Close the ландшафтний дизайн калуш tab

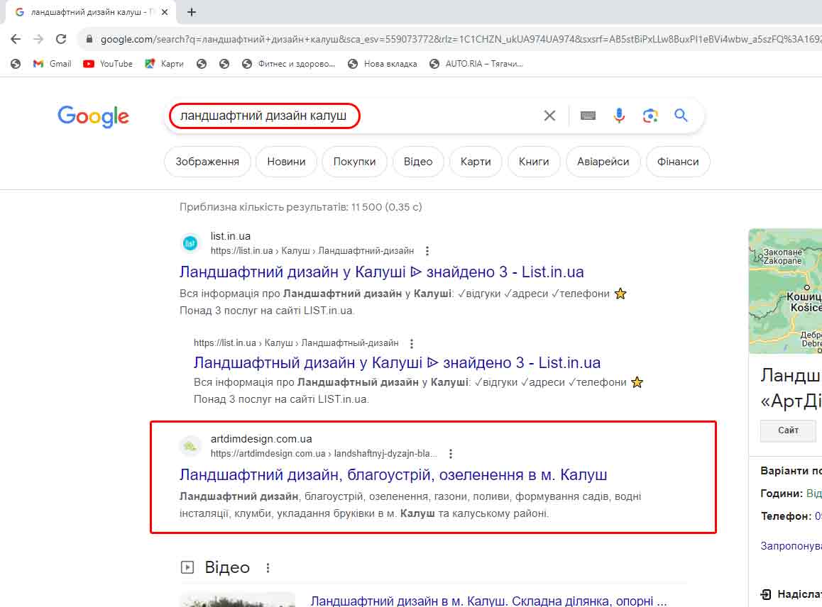[x=165, y=11]
